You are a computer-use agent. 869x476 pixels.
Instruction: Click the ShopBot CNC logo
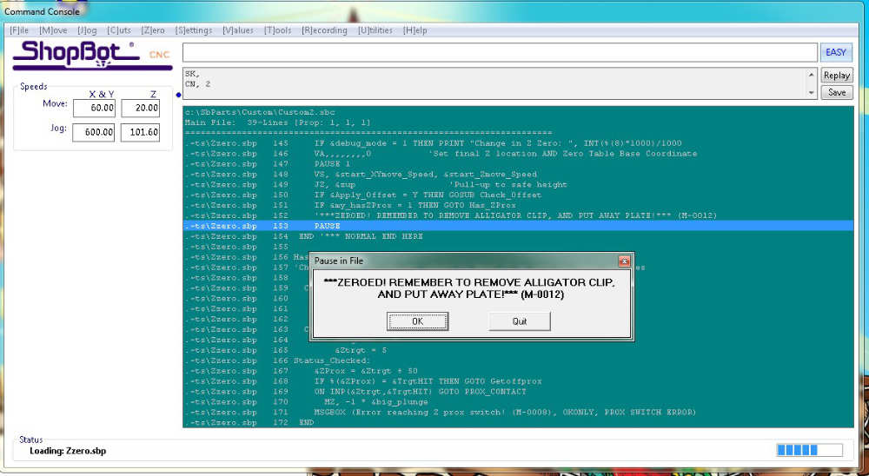pos(92,55)
